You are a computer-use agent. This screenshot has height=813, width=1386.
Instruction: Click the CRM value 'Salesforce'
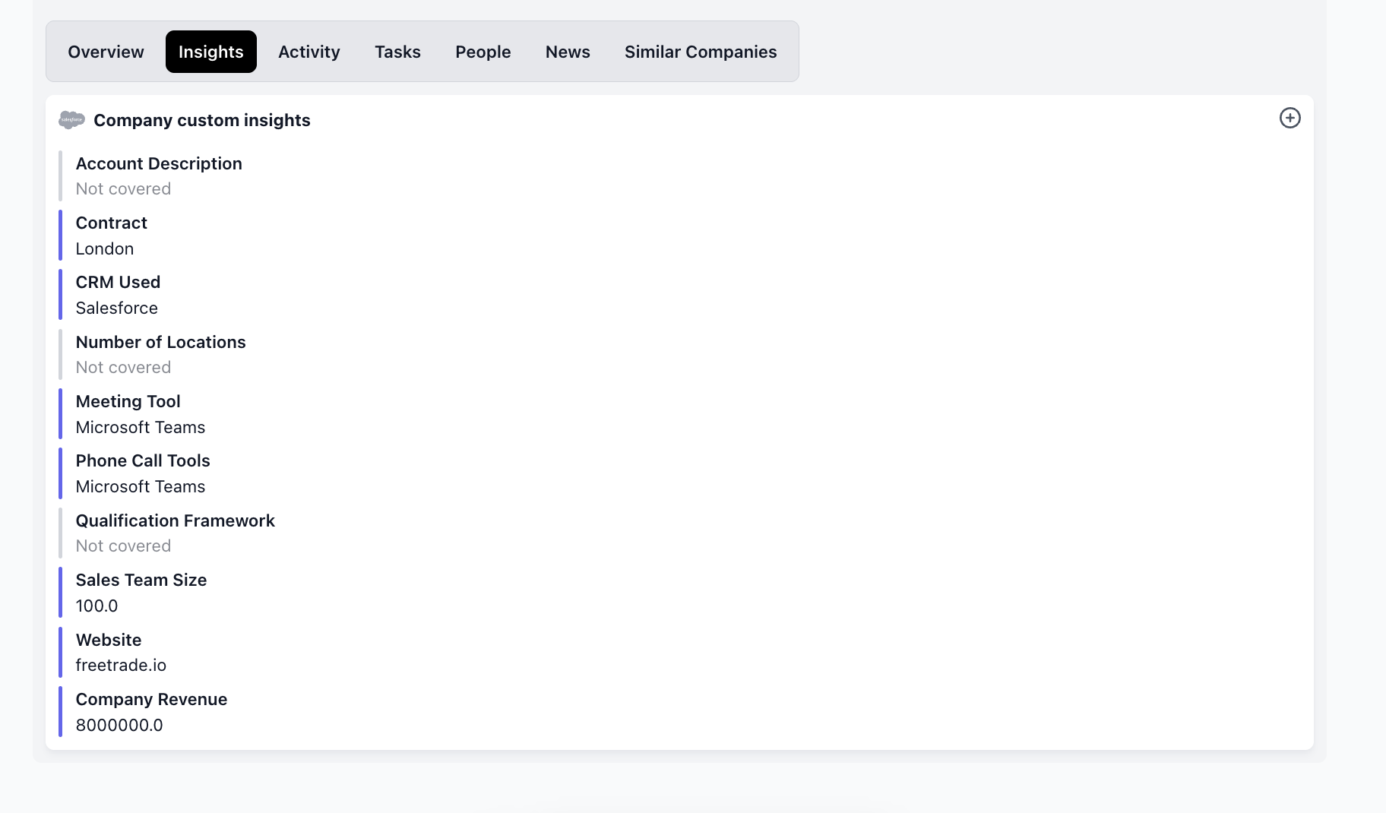[x=117, y=308]
